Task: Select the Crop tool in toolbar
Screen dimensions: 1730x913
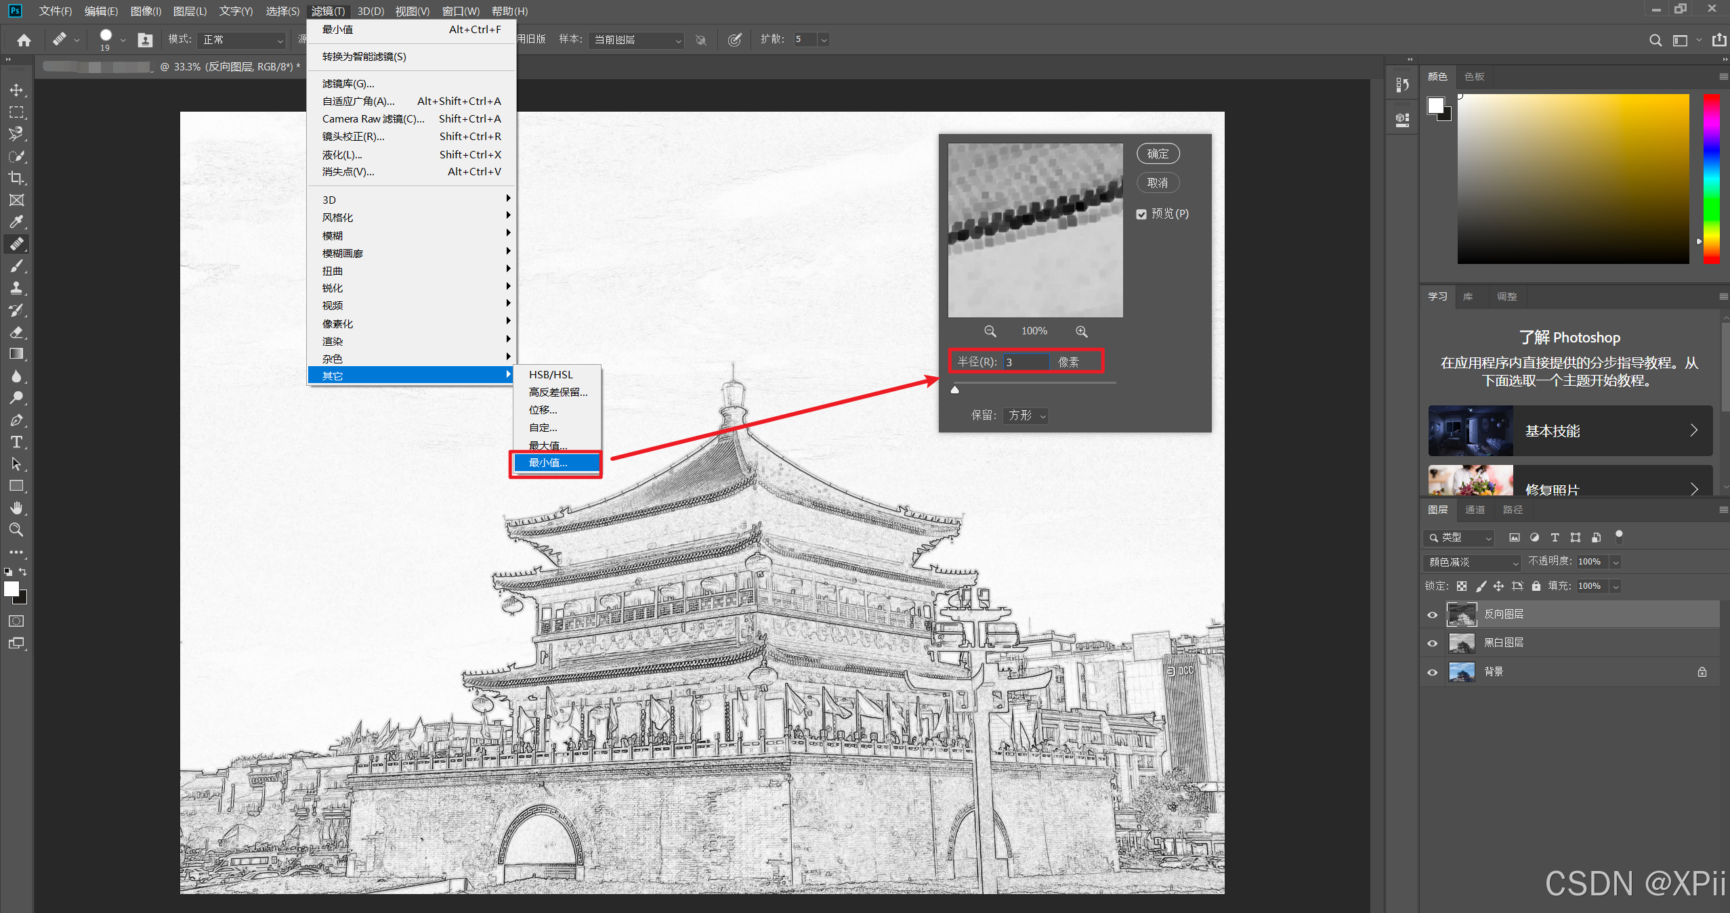Action: [x=16, y=178]
